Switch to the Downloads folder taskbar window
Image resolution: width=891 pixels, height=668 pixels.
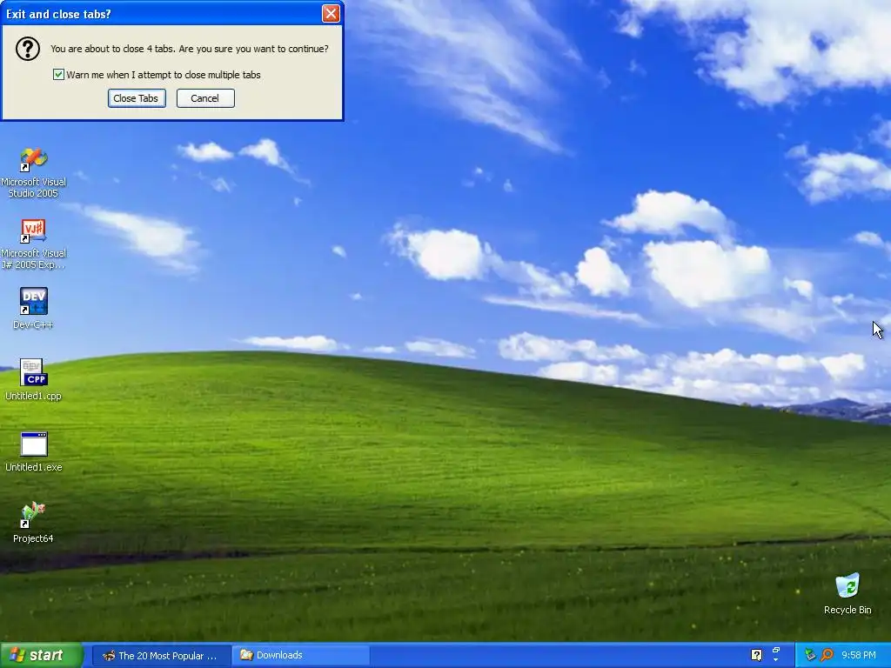301,656
